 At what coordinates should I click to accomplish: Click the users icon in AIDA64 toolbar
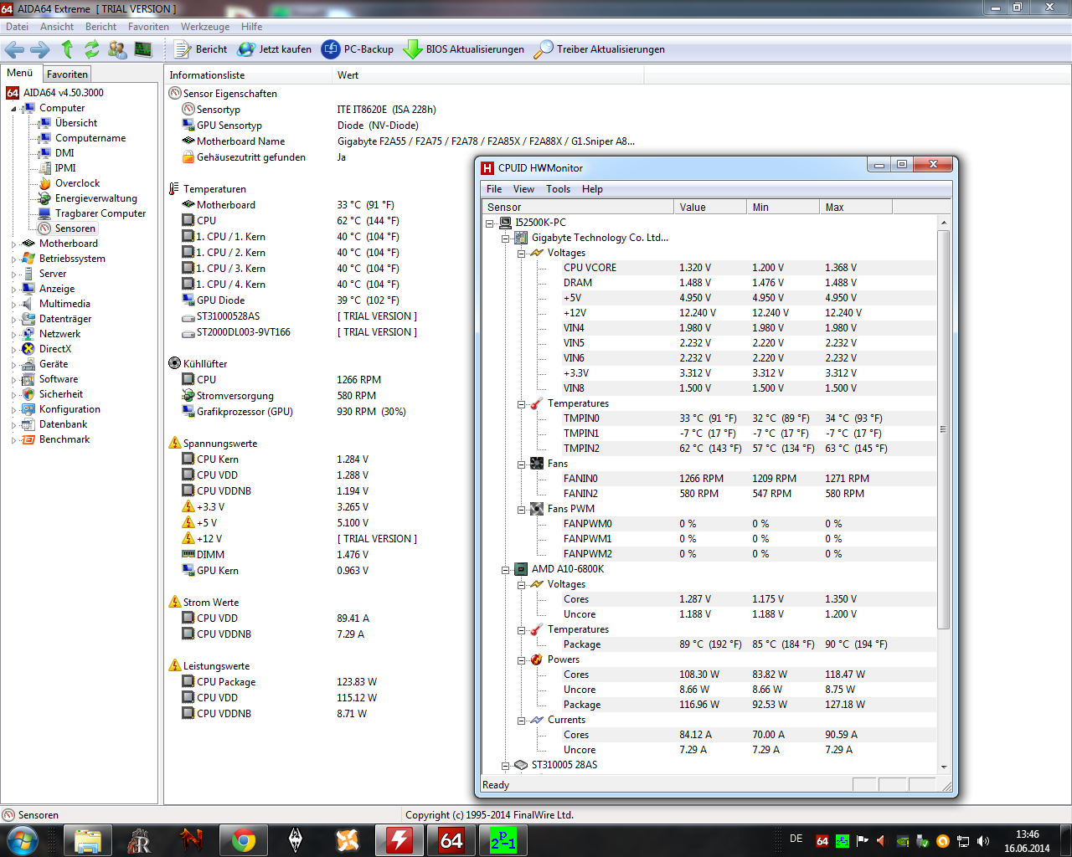click(117, 49)
